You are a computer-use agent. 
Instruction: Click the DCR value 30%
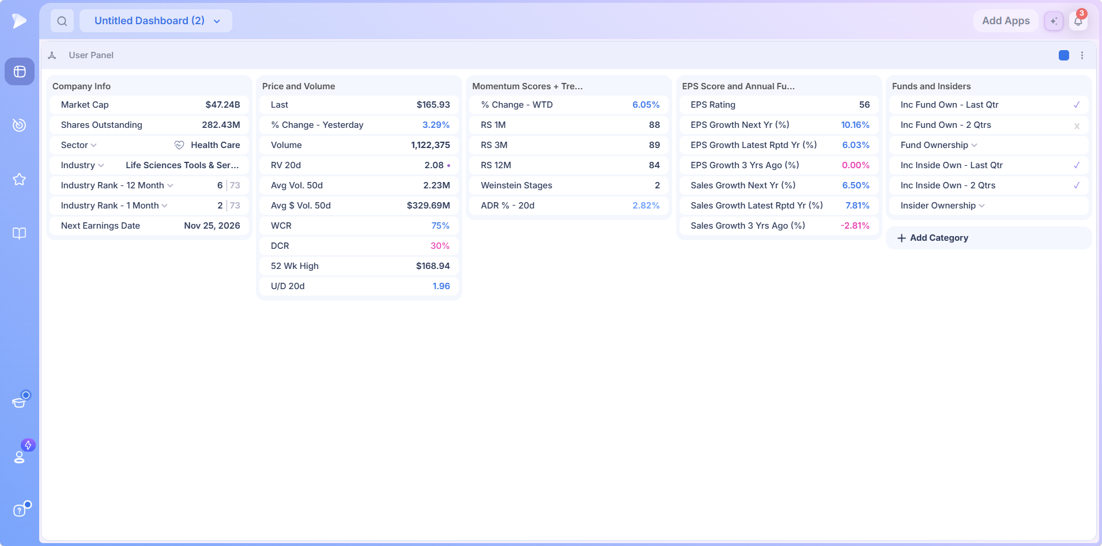point(440,246)
